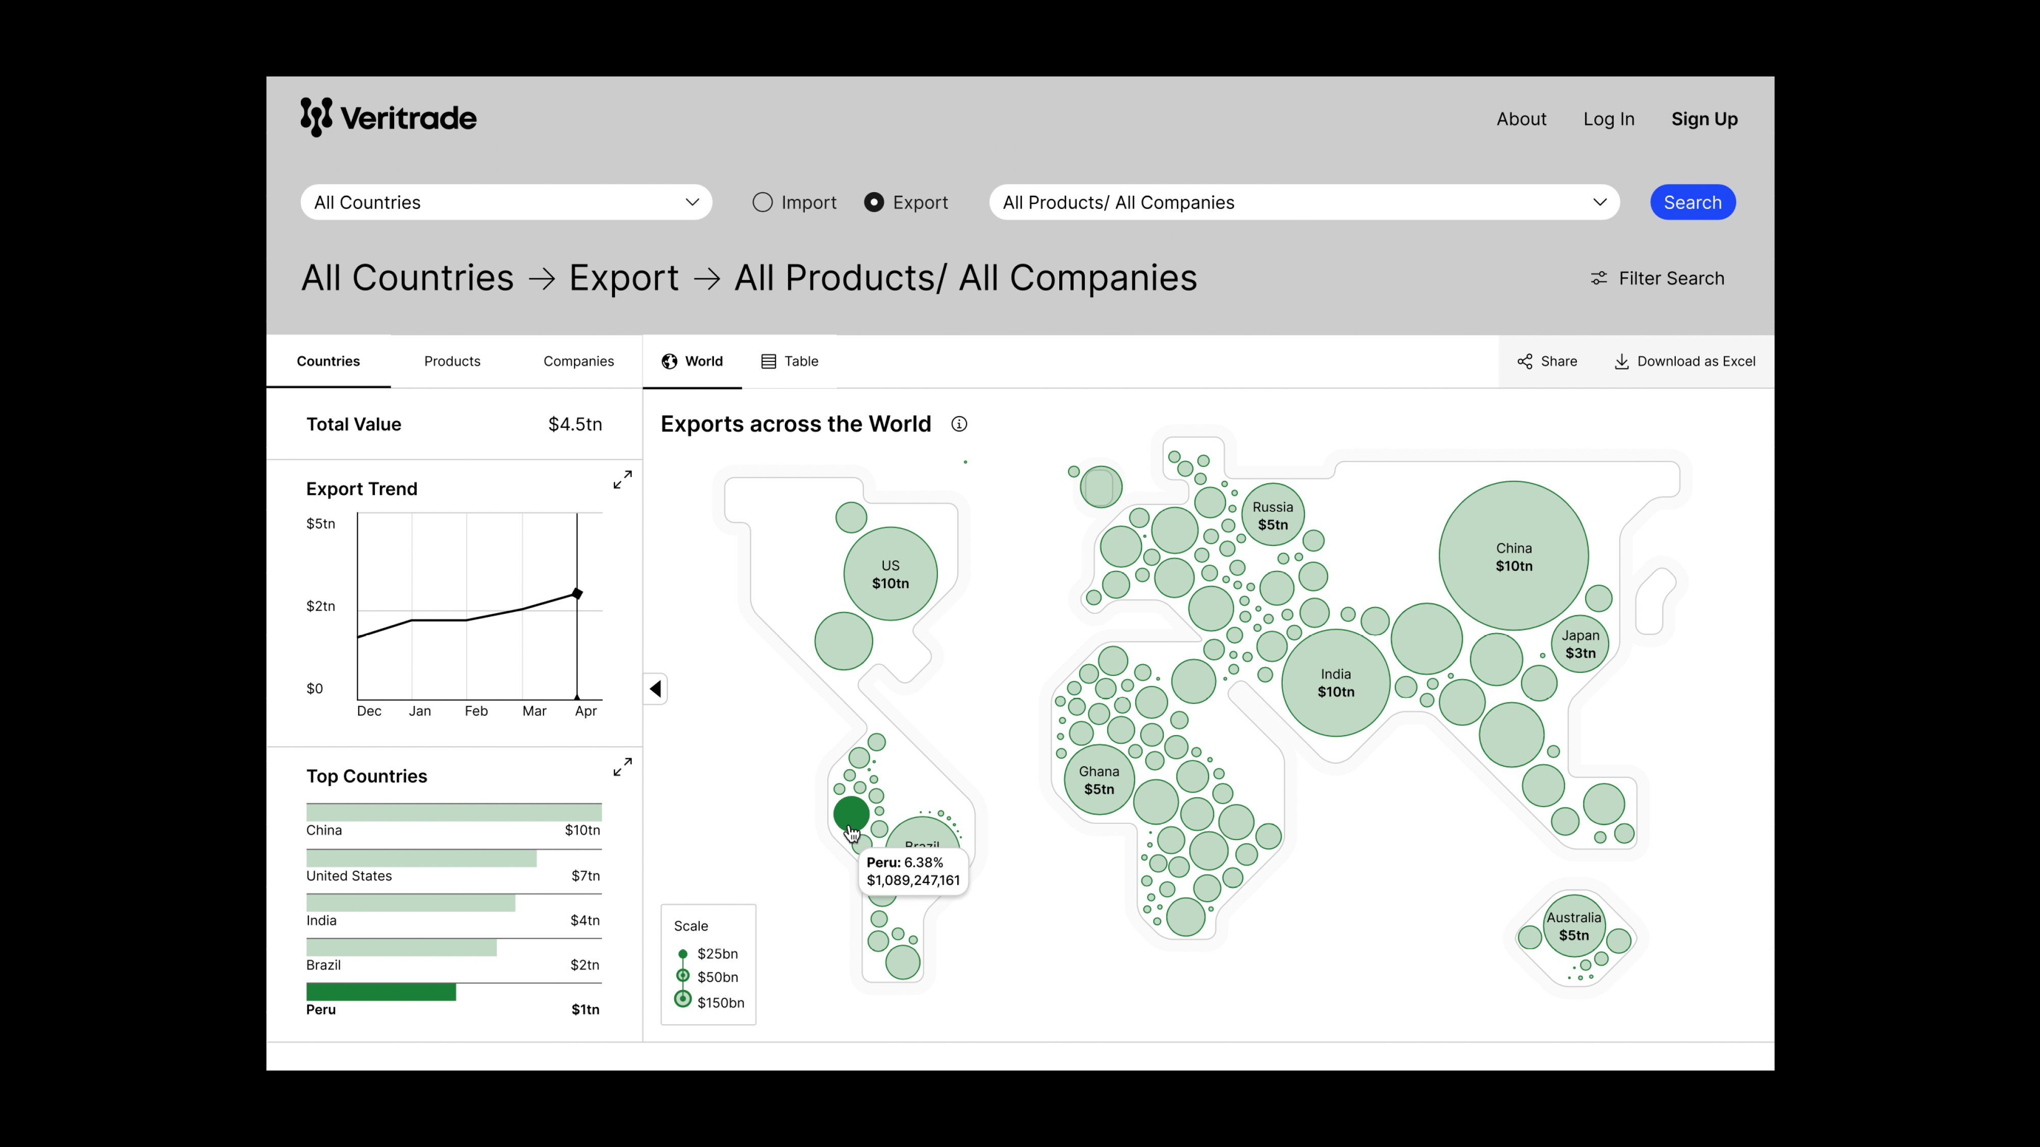The image size is (2040, 1147).
Task: Expand the Top Countries panel
Action: coord(622,767)
